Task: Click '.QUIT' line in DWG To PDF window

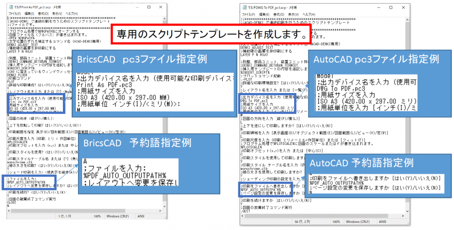Action: pyautogui.click(x=246, y=211)
